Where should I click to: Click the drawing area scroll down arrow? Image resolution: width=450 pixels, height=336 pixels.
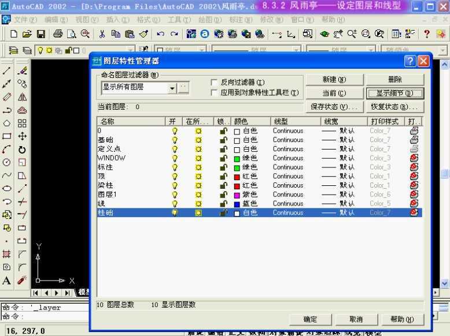(x=445, y=283)
